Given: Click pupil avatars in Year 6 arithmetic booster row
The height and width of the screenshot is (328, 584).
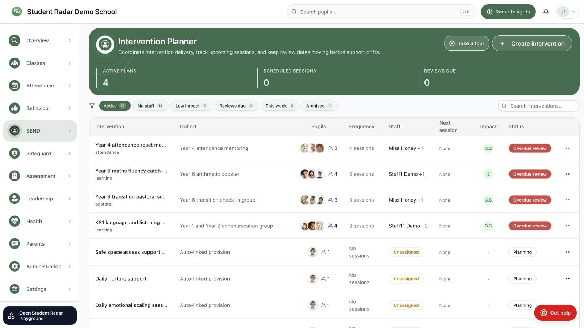Looking at the screenshot, I should (x=312, y=174).
